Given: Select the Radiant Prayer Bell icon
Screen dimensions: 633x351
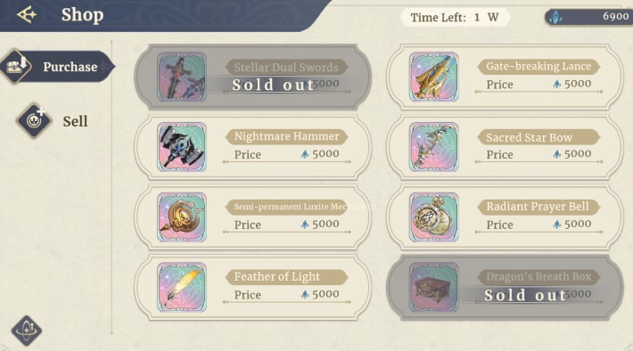Looking at the screenshot, I should [433, 217].
